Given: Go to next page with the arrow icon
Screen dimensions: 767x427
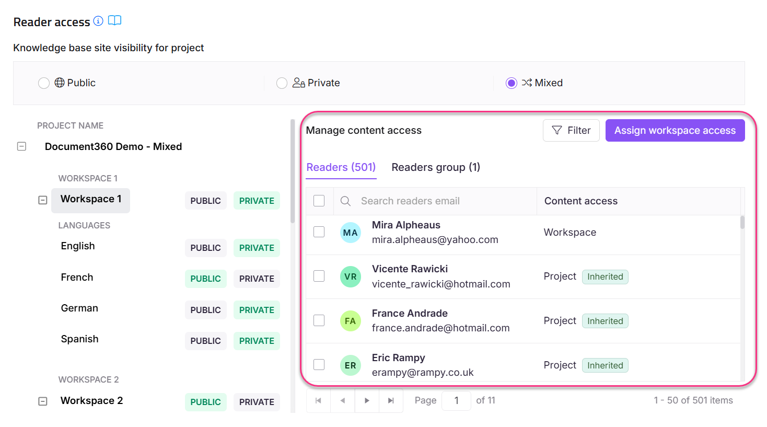Looking at the screenshot, I should tap(367, 400).
